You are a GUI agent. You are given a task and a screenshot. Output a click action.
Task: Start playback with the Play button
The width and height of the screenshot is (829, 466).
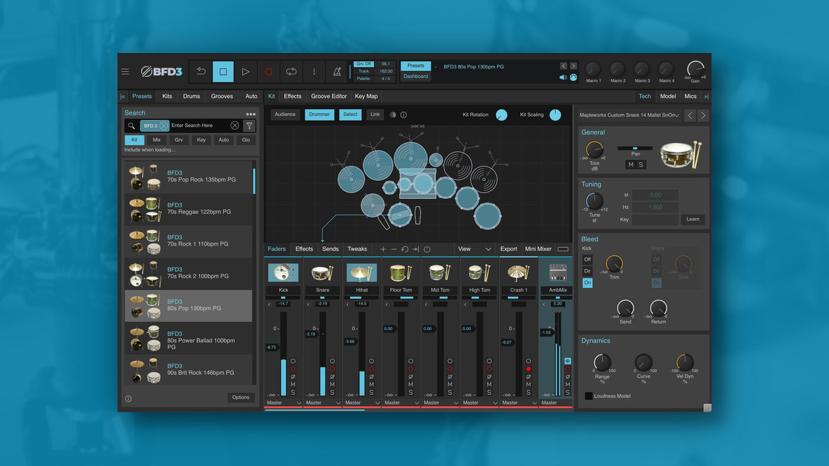pos(246,71)
